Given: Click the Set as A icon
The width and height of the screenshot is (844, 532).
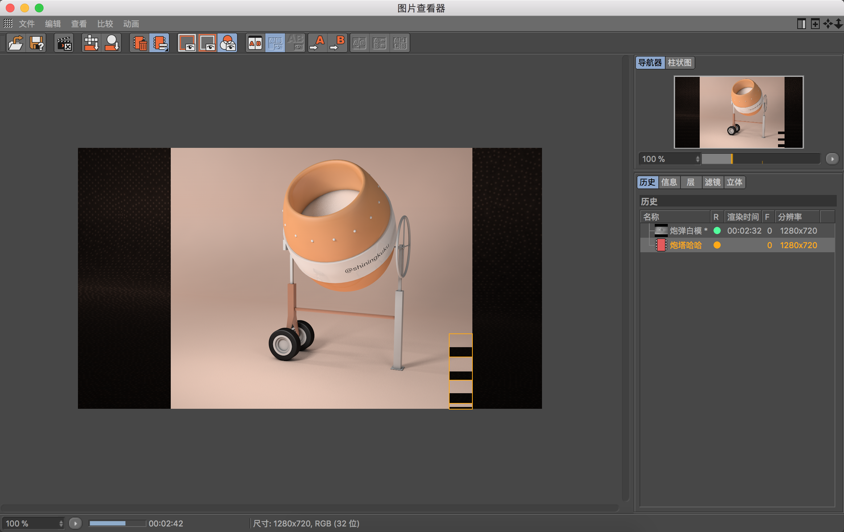Looking at the screenshot, I should [318, 43].
